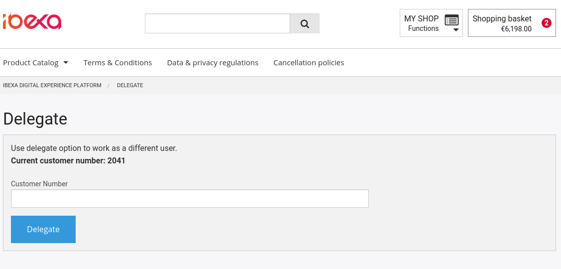This screenshot has height=269, width=561.
Task: Click the My Shop list icon
Action: pyautogui.click(x=451, y=20)
